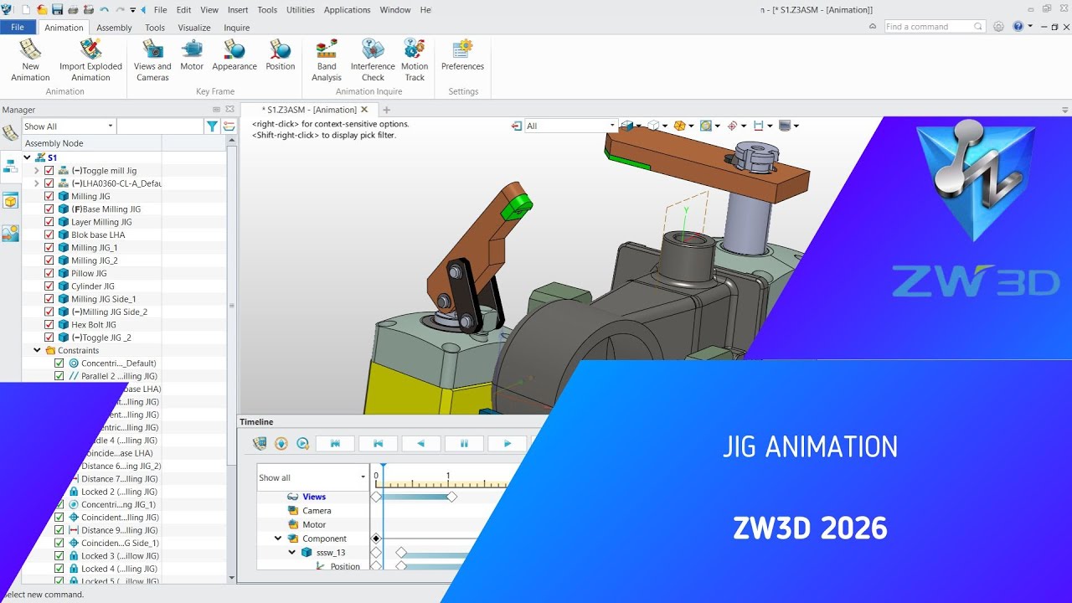The image size is (1072, 603).
Task: Open Views and Cameras key frame
Action: tap(152, 59)
